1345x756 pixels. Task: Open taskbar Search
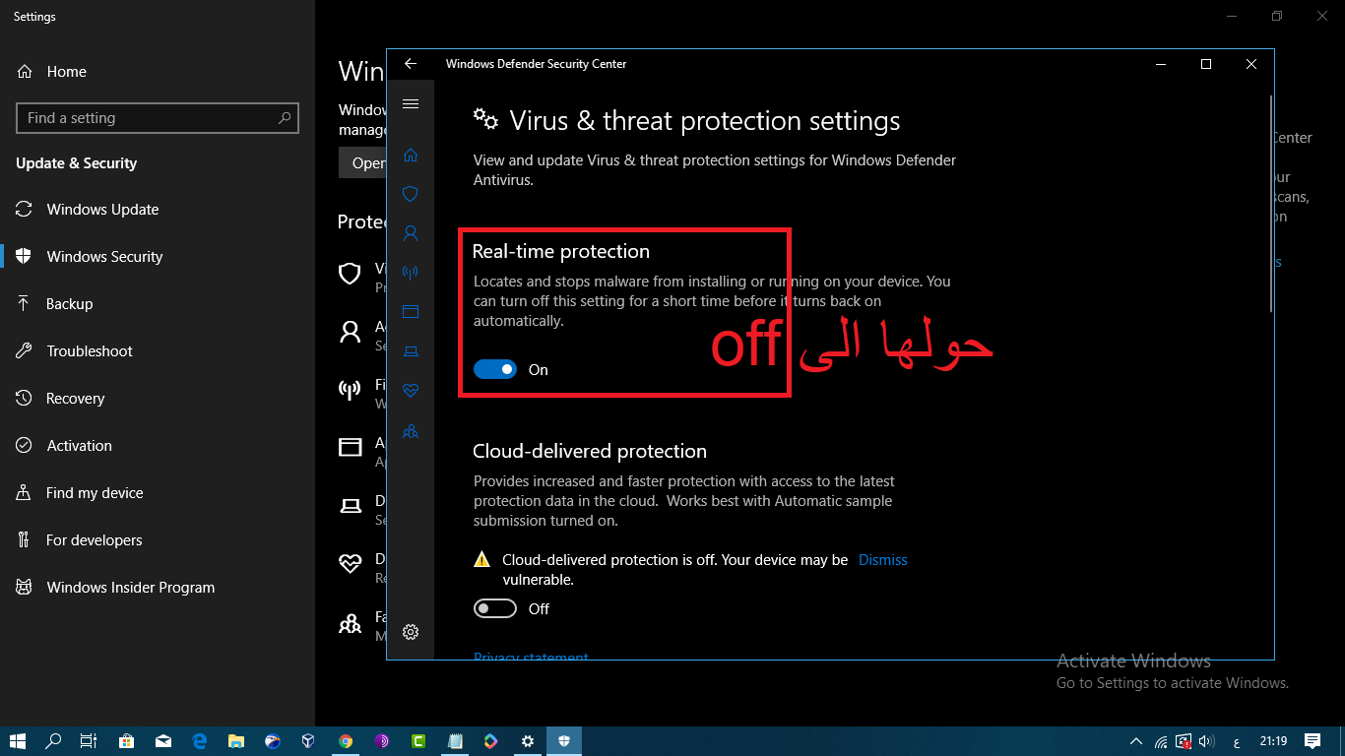53,741
